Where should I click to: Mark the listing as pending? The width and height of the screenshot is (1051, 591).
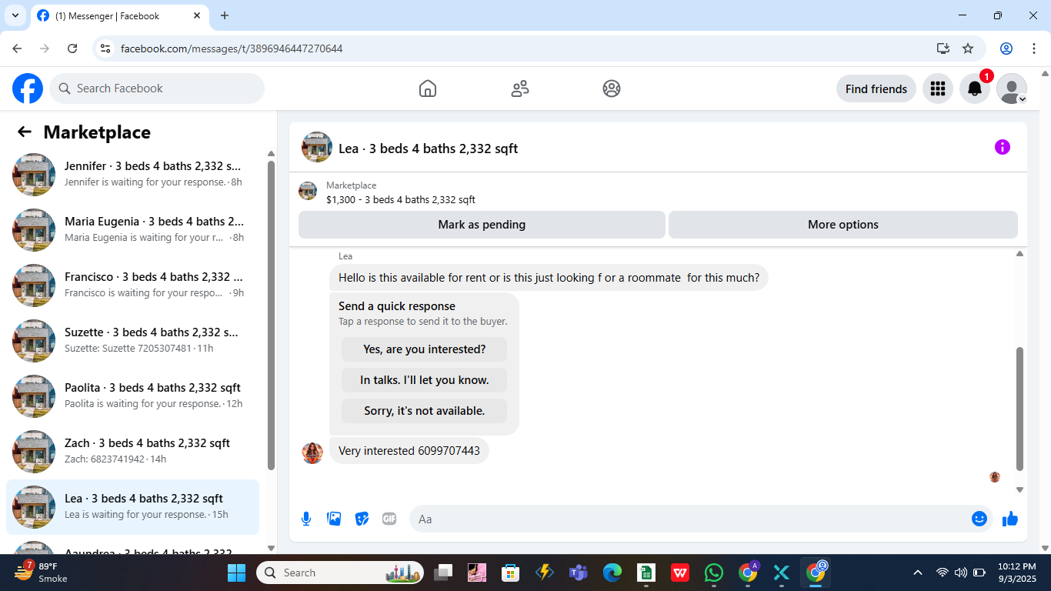click(482, 225)
